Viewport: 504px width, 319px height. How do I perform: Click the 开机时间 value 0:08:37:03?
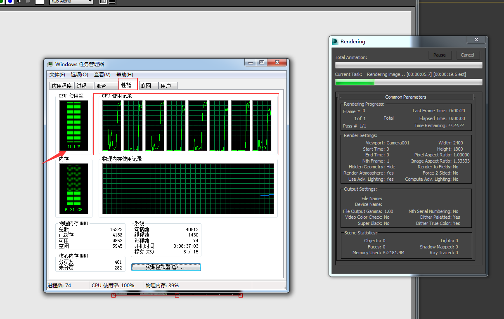tap(186, 246)
